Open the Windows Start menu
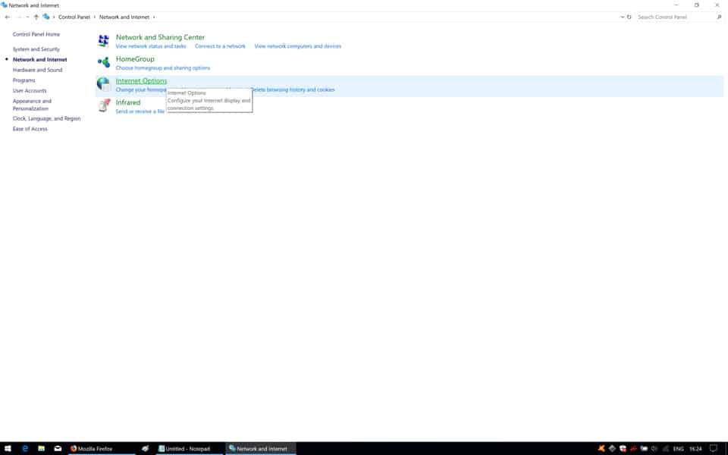Screen dimensions: 728x455 point(8,448)
